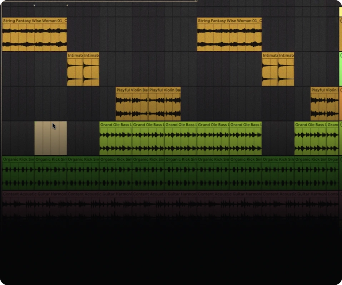Select the first String Fantasy Wise Woman clip
This screenshot has height=285, width=342.
pyautogui.click(x=34, y=34)
